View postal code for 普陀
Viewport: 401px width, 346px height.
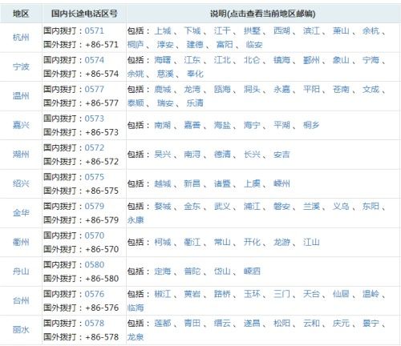[192, 272]
